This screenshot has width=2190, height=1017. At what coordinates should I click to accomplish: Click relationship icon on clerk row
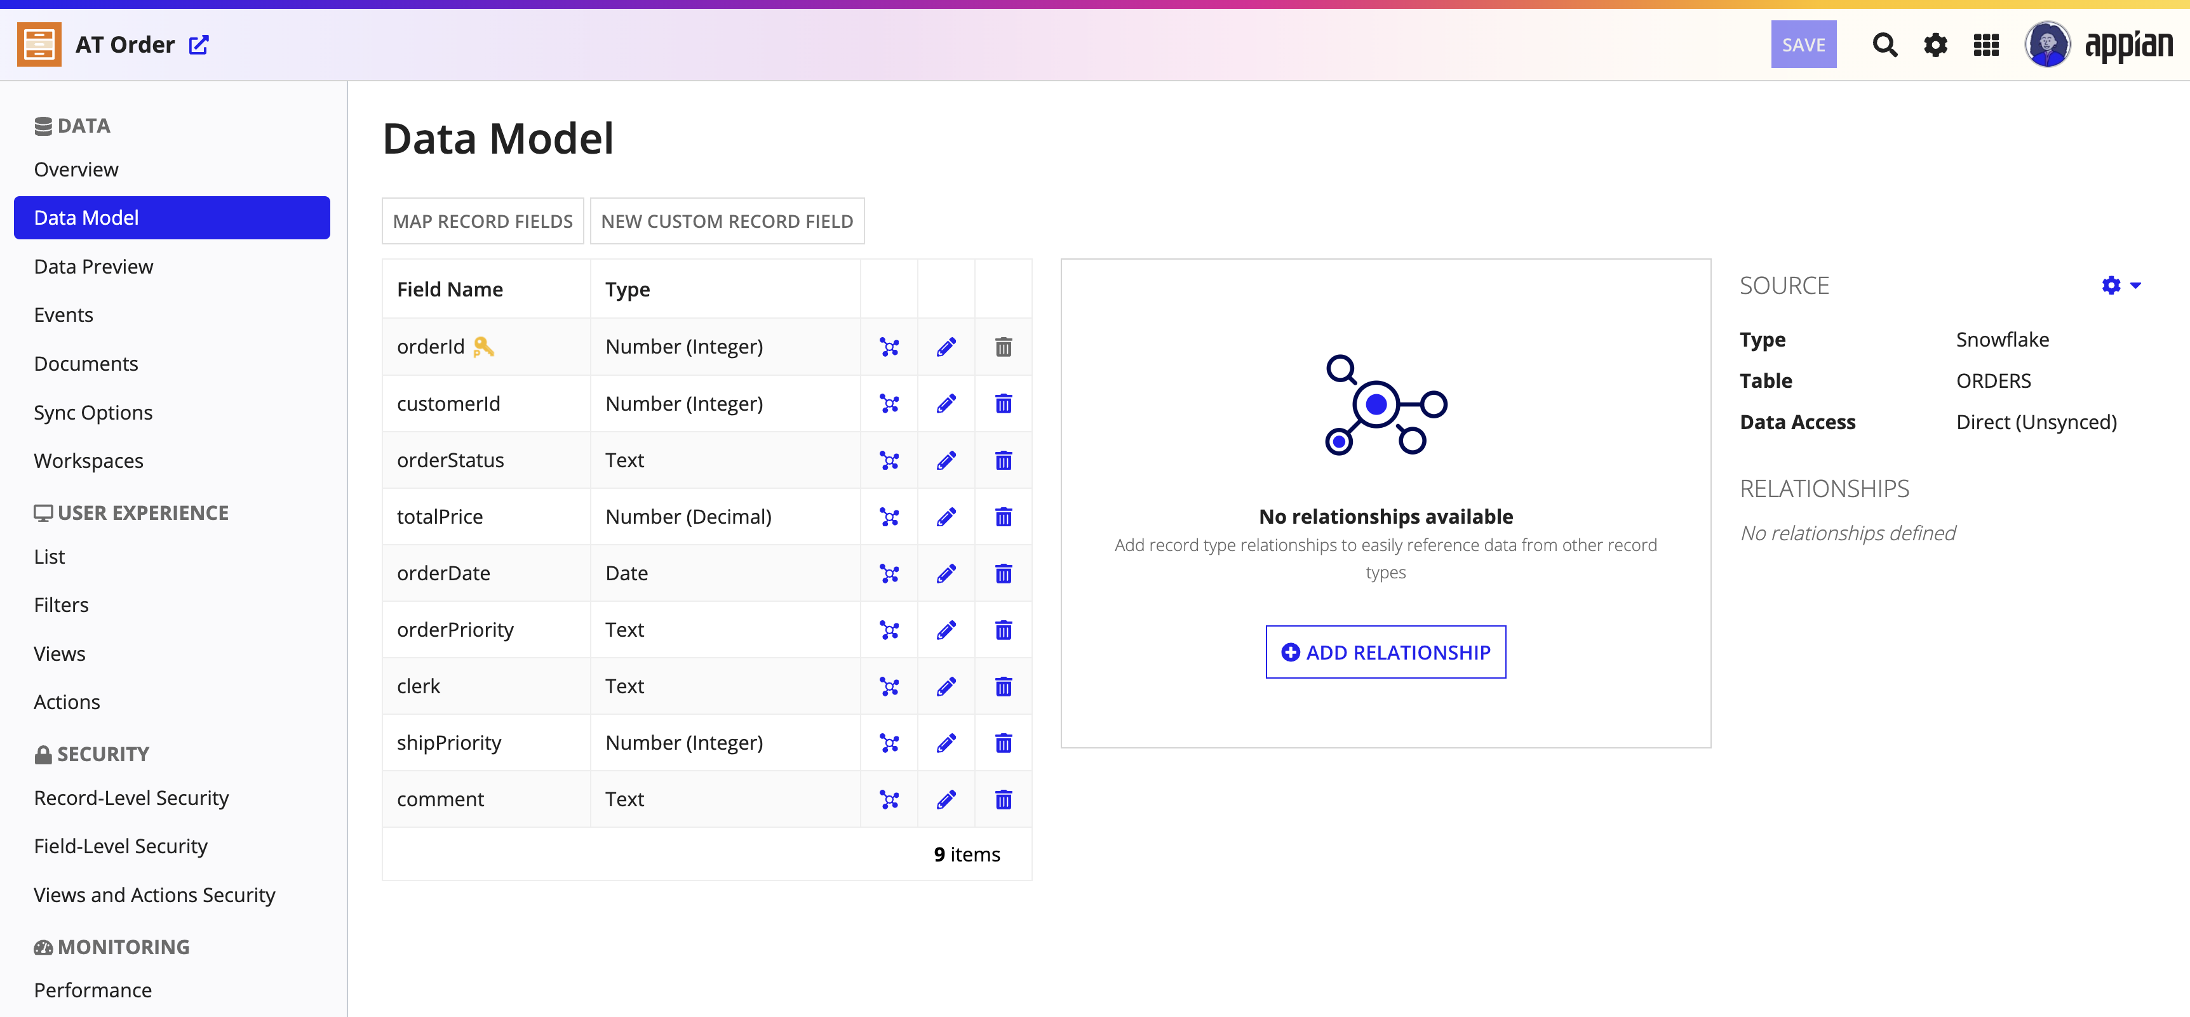pos(889,686)
